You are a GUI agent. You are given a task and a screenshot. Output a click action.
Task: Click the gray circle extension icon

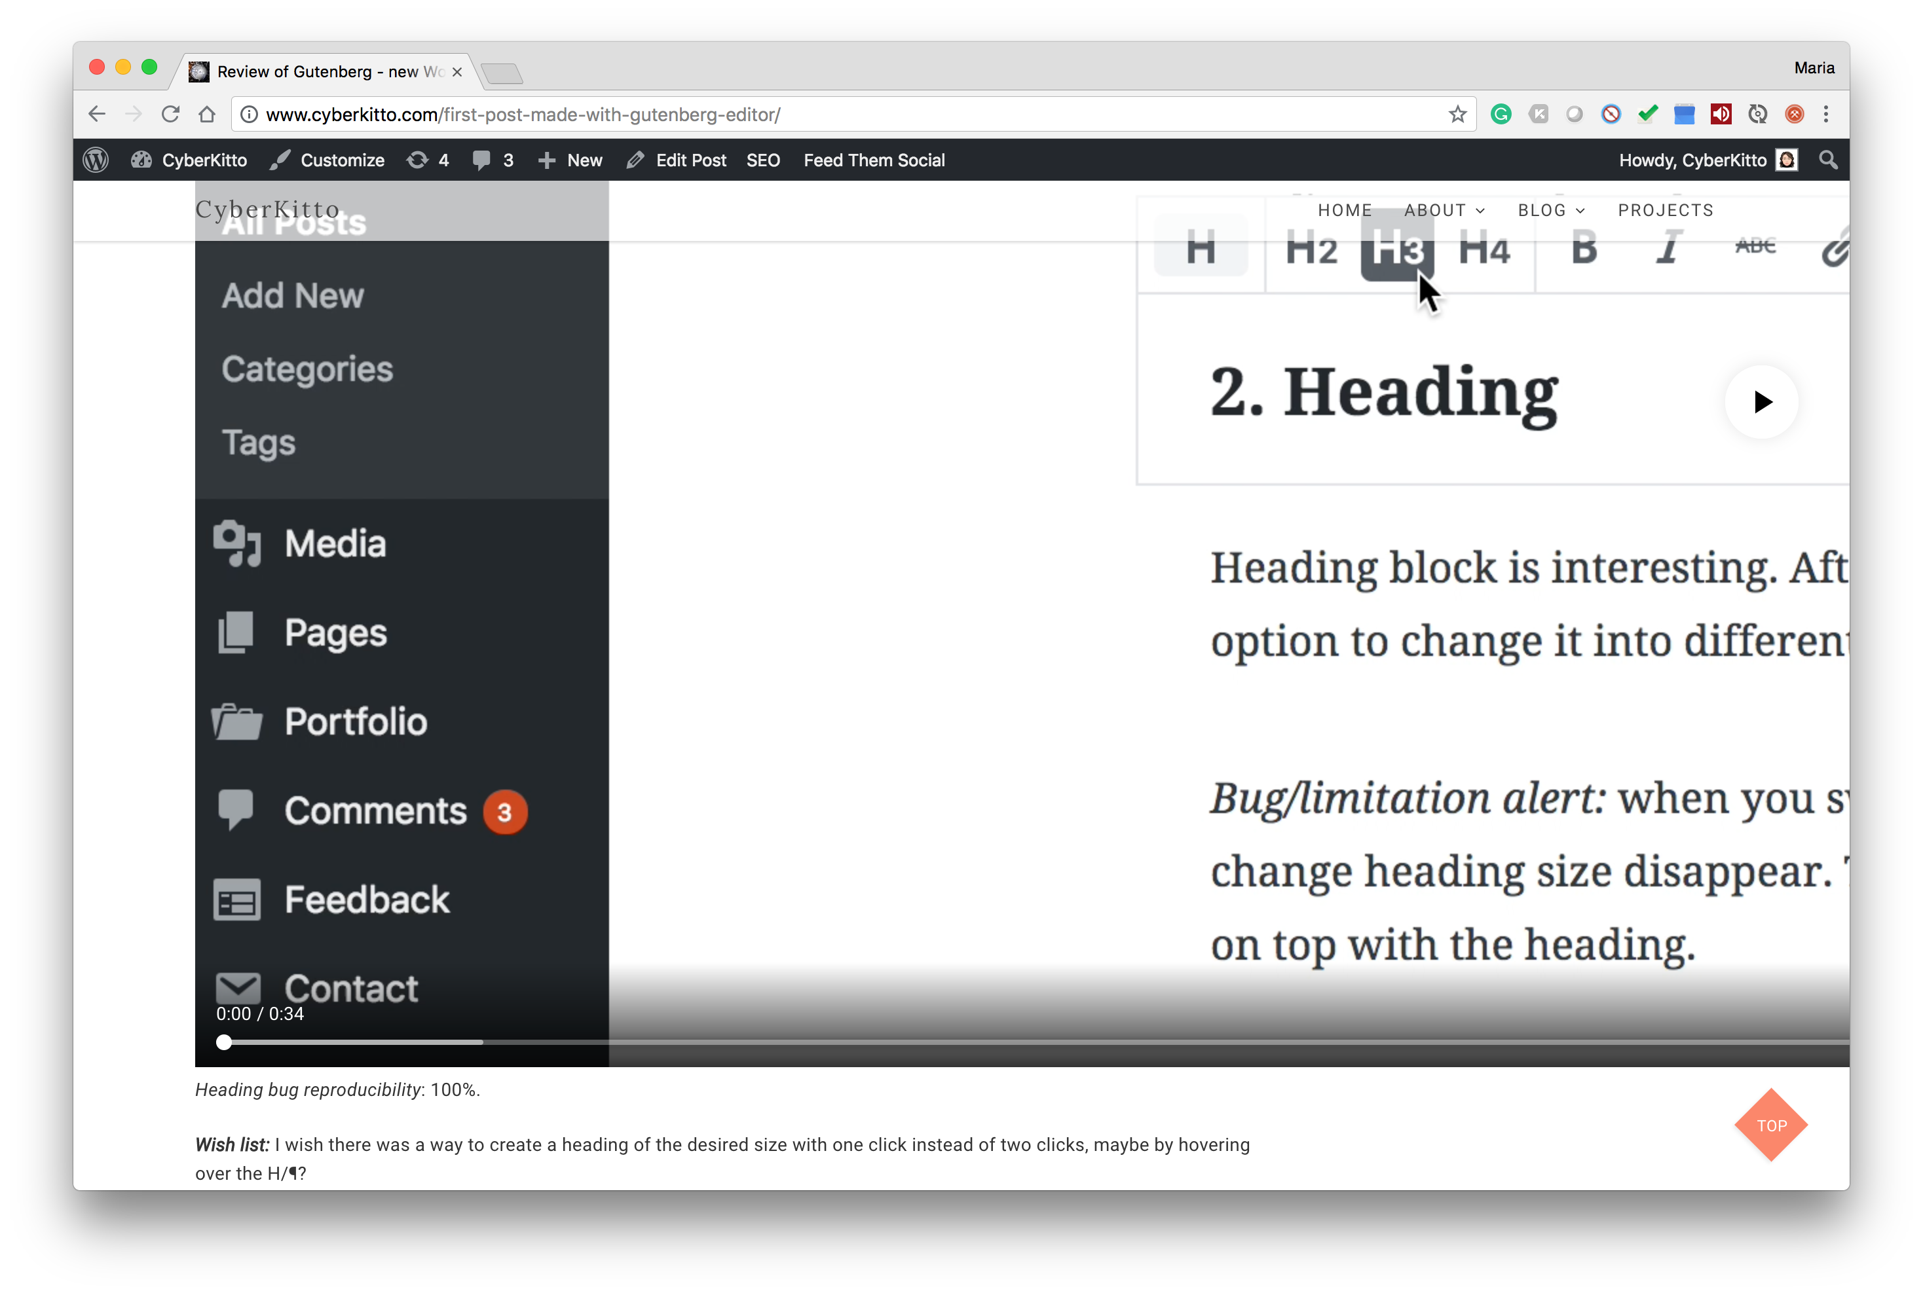[1575, 114]
